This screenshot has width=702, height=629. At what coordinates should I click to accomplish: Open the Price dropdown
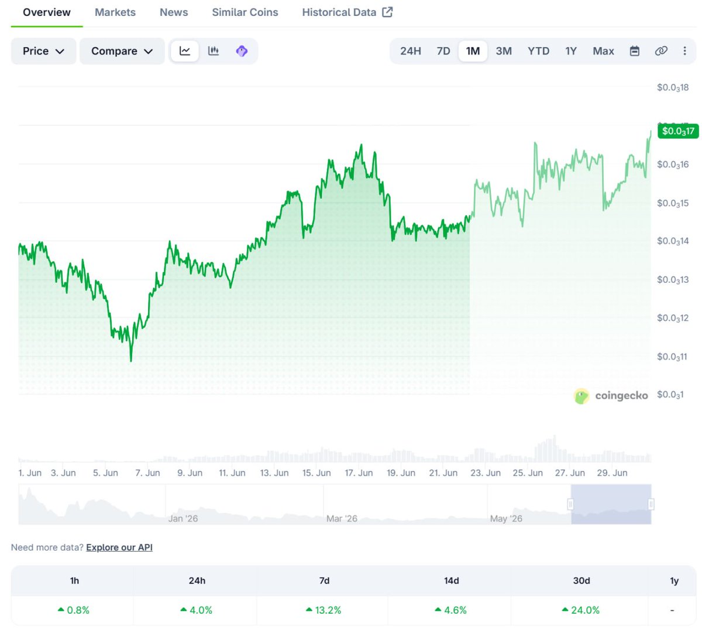point(43,51)
